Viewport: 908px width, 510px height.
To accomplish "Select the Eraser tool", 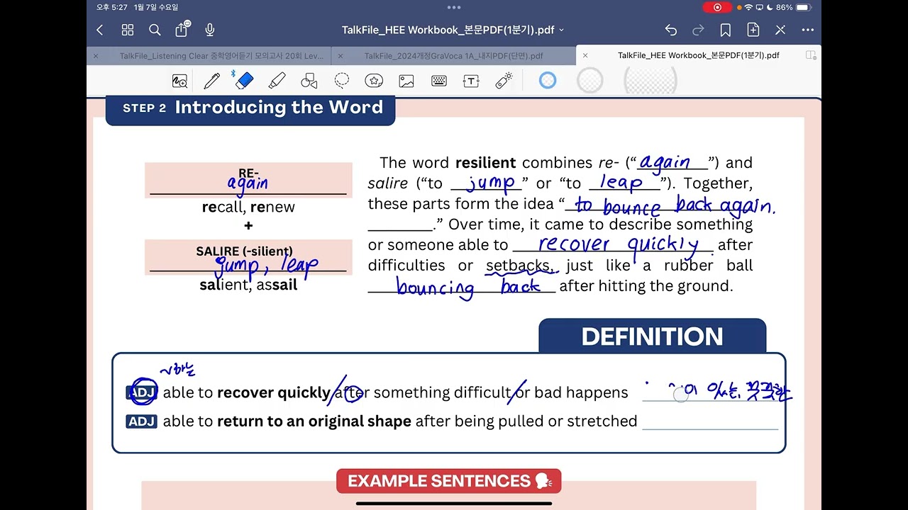I will click(243, 81).
